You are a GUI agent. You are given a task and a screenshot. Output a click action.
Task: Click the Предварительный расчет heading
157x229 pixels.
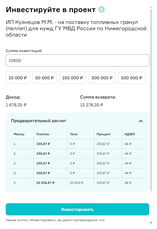pos(39,121)
